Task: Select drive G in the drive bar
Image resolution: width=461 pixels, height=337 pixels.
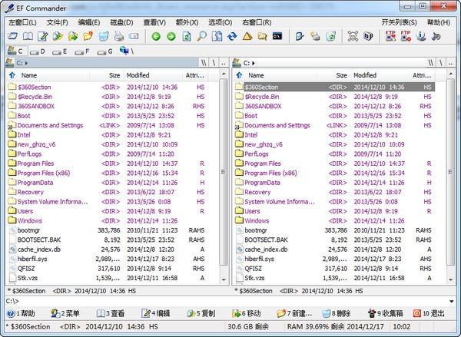Action: click(x=104, y=51)
